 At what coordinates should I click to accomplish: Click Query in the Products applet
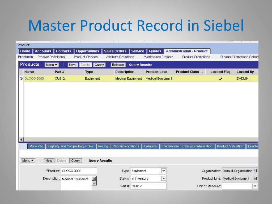point(99,65)
